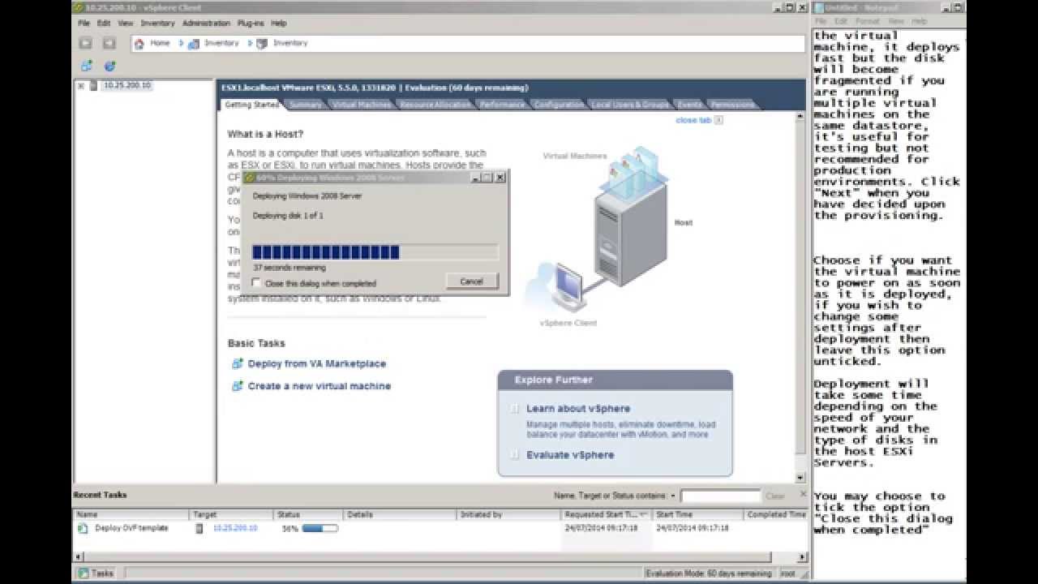
Task: Open the File menu in vSphere Client
Action: pyautogui.click(x=84, y=24)
